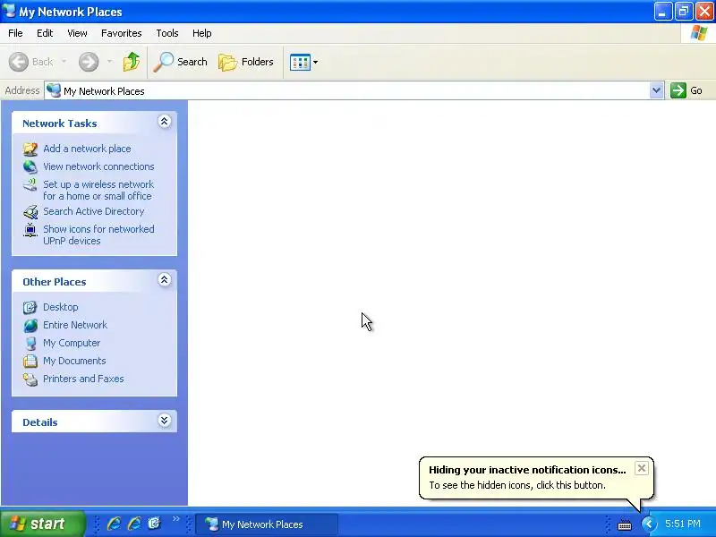Viewport: 716px width, 537px height.
Task: Click the Search magnifier toolbar button
Action: point(180,62)
